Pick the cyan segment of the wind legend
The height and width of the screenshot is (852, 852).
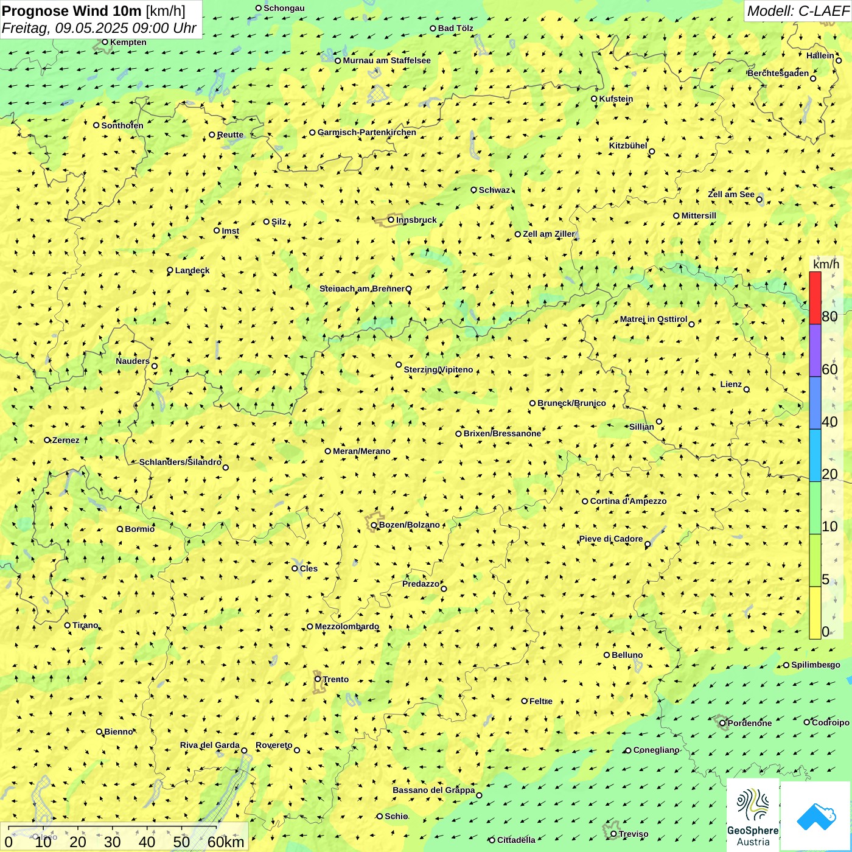click(815, 456)
